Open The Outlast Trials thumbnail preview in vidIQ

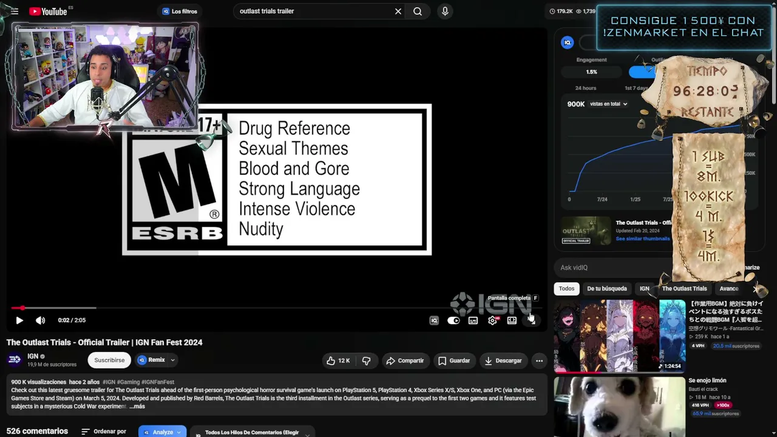(x=586, y=231)
